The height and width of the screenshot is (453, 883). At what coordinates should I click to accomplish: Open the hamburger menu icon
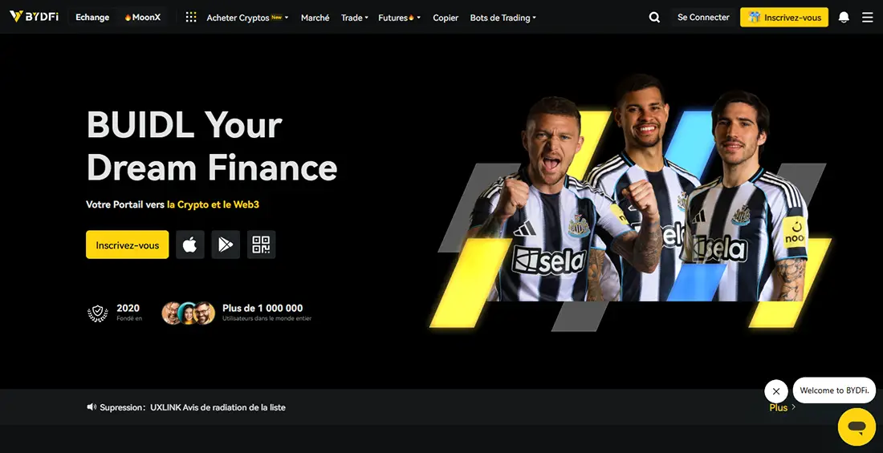[x=868, y=18]
